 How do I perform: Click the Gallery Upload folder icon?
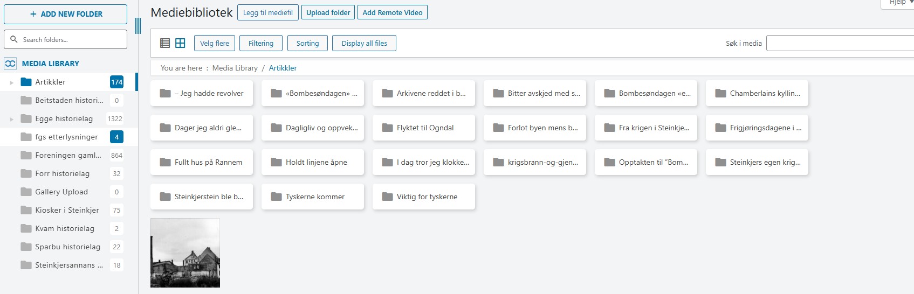pyautogui.click(x=26, y=192)
